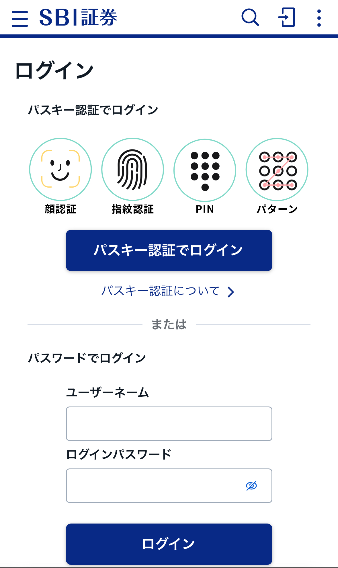338x568 pixels.
Task: Click the 顔認証 label text
Action: click(x=60, y=209)
